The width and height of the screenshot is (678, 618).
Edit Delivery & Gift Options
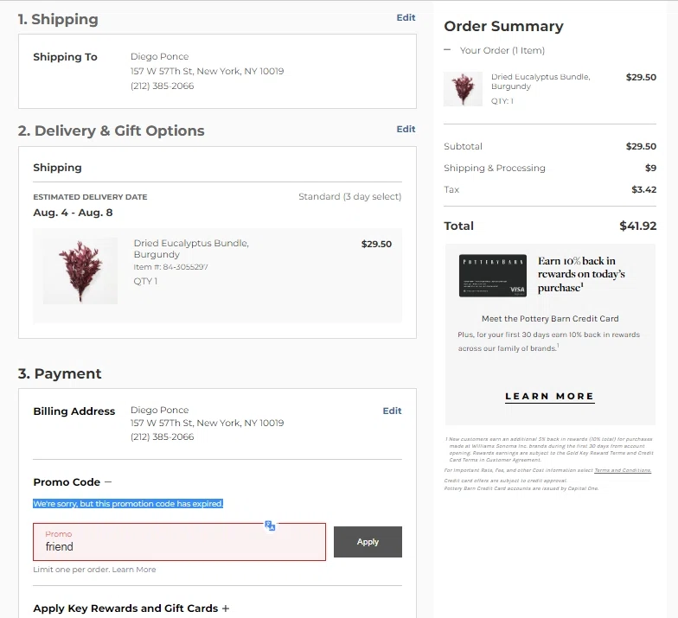[x=406, y=129]
